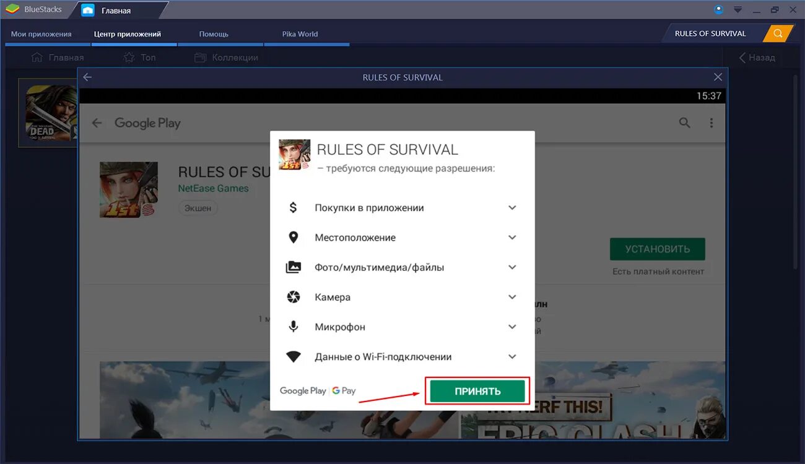Screen dimensions: 805x464
Task: Click the Rules of Survival store page icon
Action: [x=129, y=190]
